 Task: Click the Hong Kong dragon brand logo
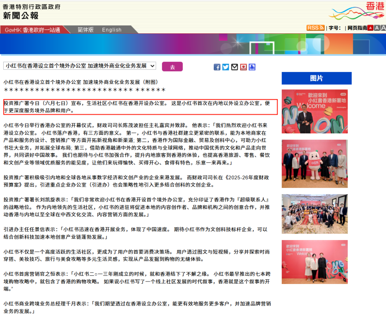point(357,11)
